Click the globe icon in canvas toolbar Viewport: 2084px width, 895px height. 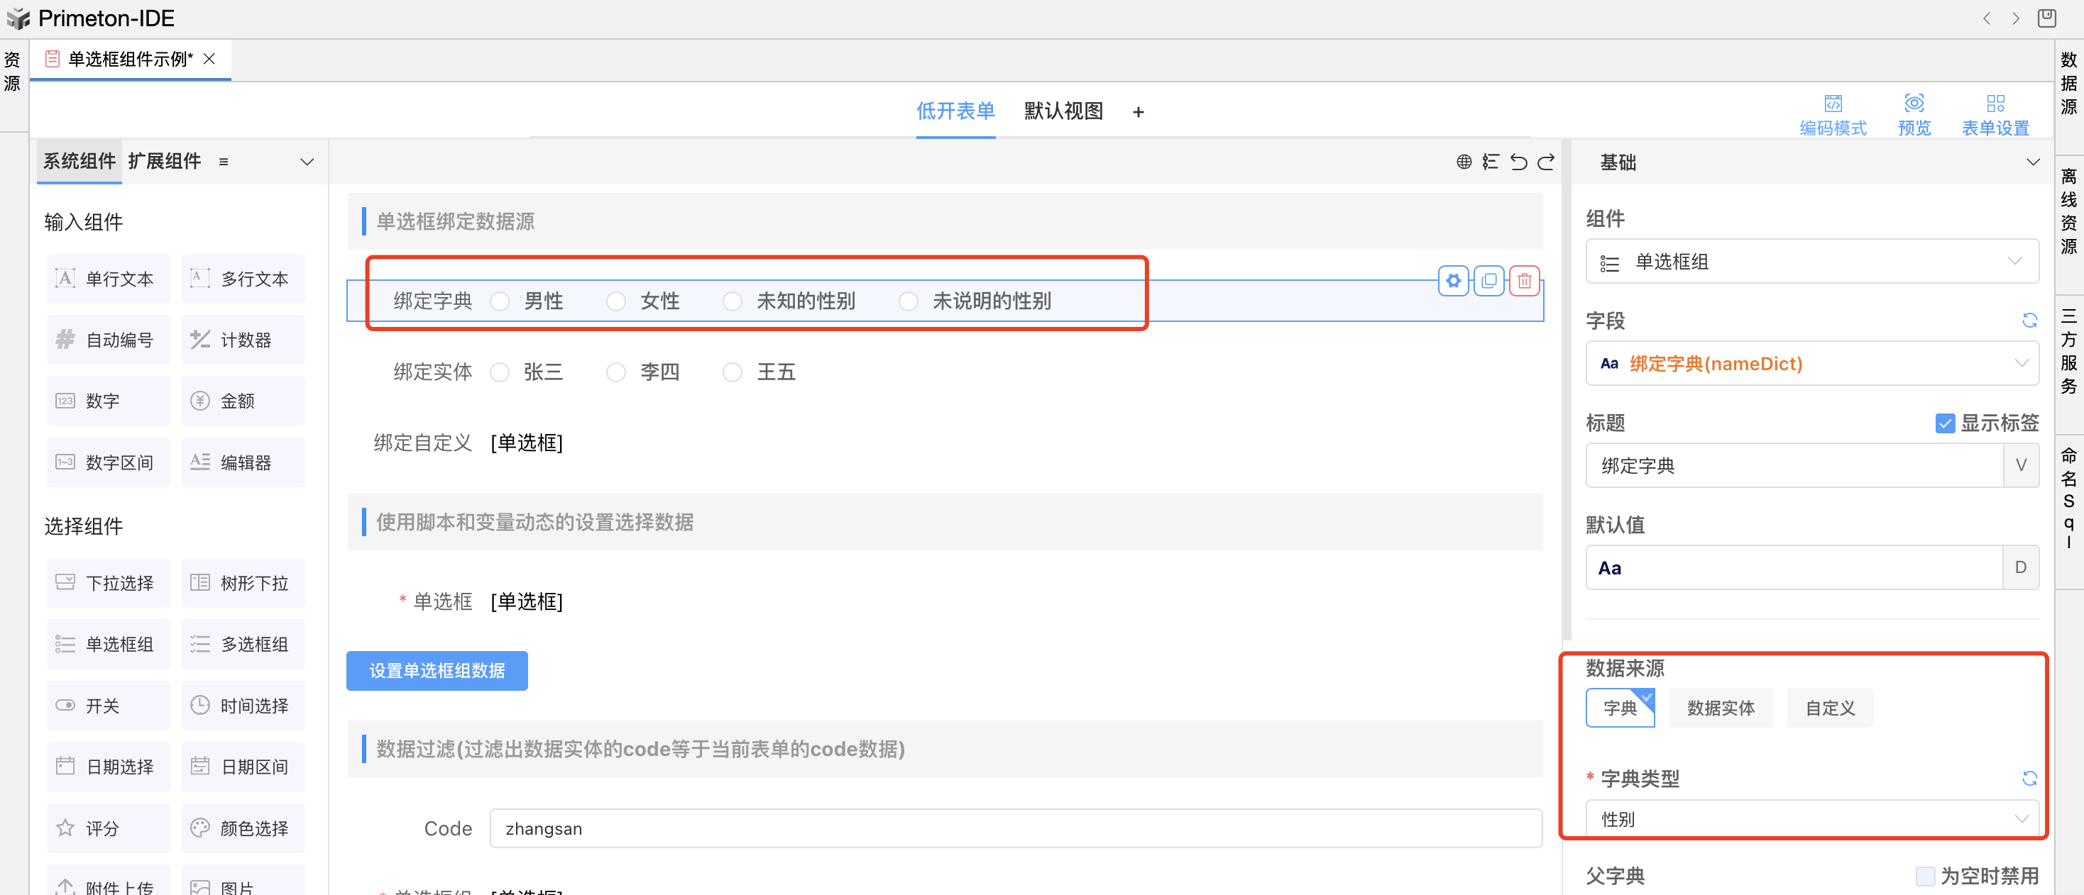pyautogui.click(x=1464, y=162)
